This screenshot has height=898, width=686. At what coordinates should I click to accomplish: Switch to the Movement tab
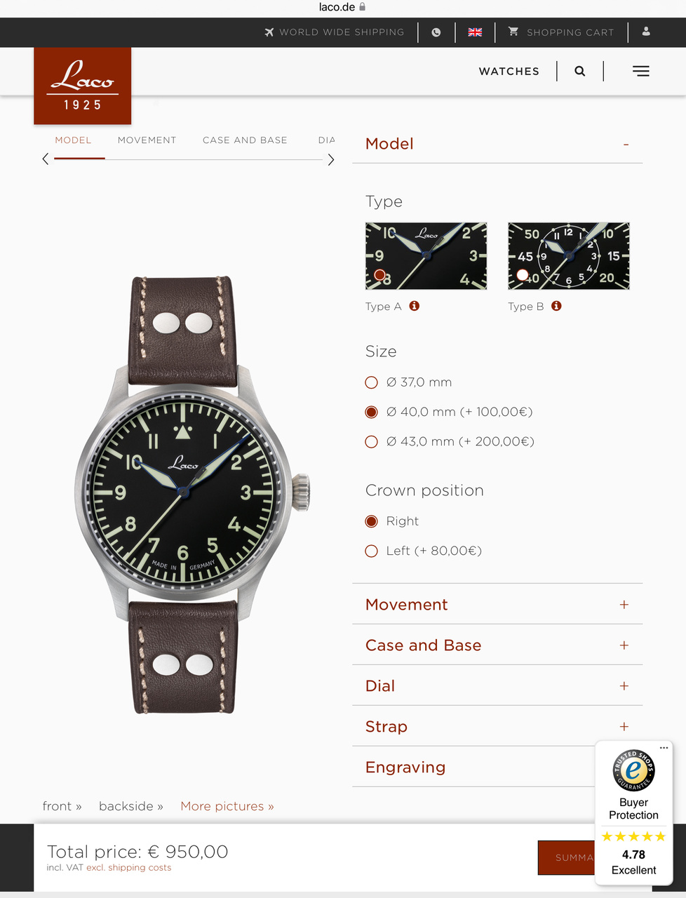147,140
